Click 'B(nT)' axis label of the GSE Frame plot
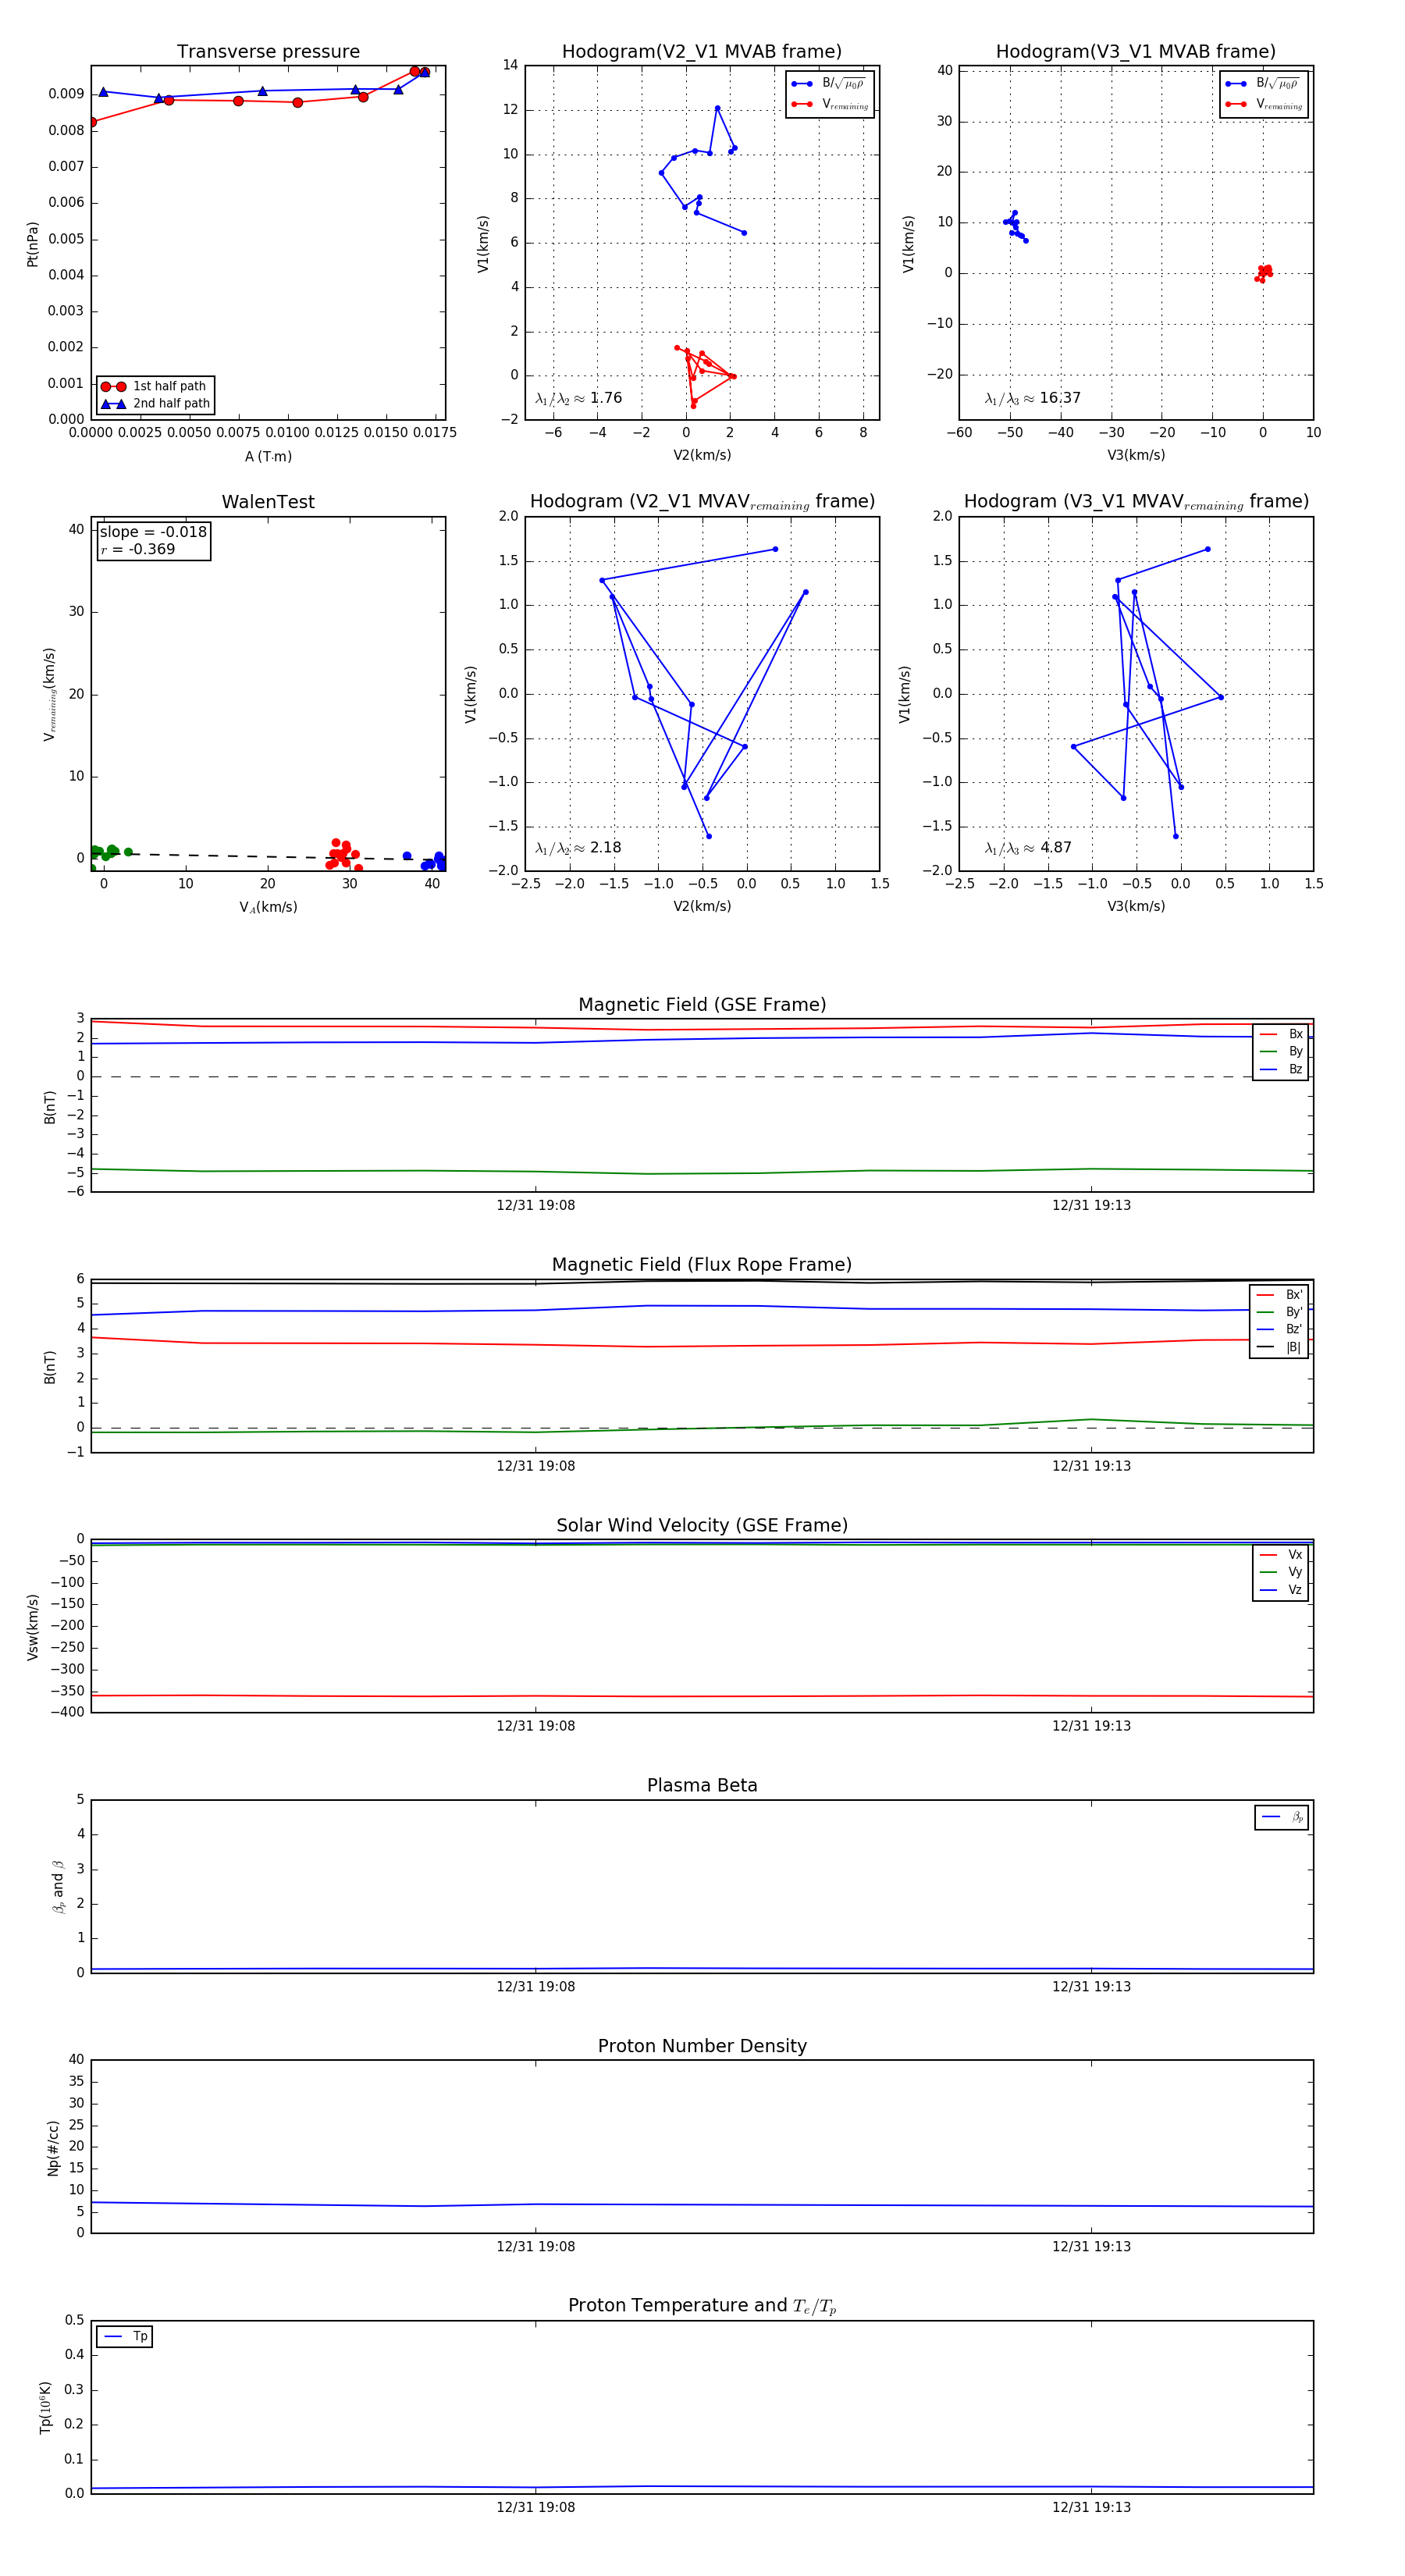Image resolution: width=1405 pixels, height=2576 pixels. coord(49,1107)
